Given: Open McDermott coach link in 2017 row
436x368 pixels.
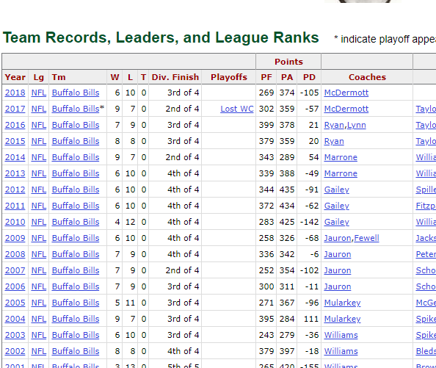Looking at the screenshot, I should pos(346,109).
